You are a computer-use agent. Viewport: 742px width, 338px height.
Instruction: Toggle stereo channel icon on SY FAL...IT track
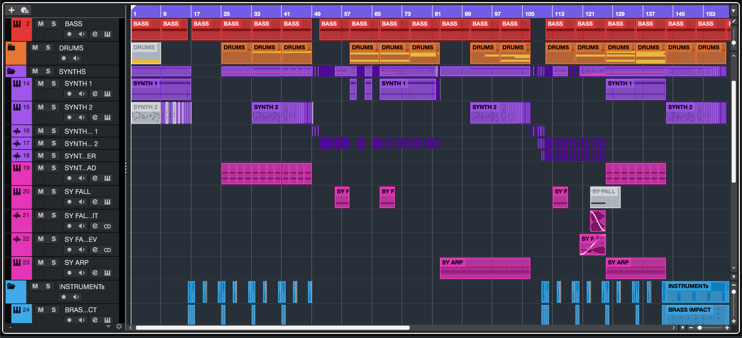[107, 226]
